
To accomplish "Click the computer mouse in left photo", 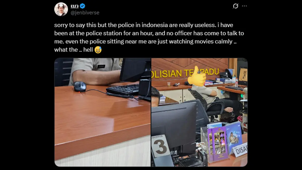I will (x=80, y=87).
